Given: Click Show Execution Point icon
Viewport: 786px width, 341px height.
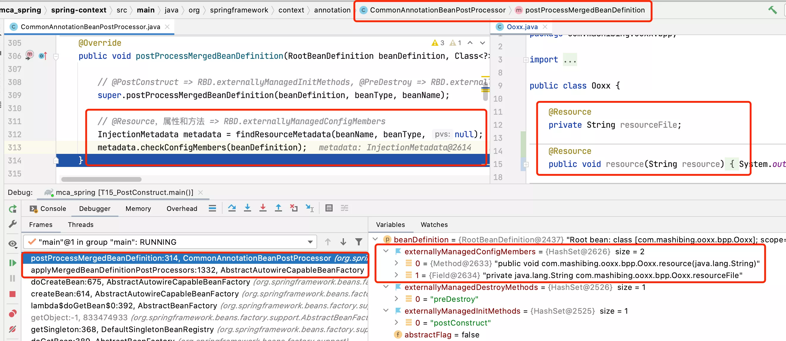Looking at the screenshot, I should pos(212,208).
